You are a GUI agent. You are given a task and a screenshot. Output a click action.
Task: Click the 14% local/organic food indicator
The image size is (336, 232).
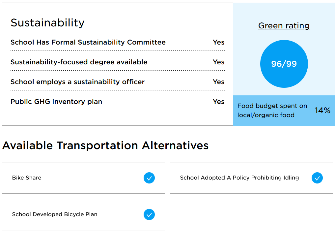[x=322, y=111]
